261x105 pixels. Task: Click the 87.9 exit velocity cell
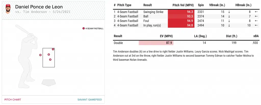point(169,43)
